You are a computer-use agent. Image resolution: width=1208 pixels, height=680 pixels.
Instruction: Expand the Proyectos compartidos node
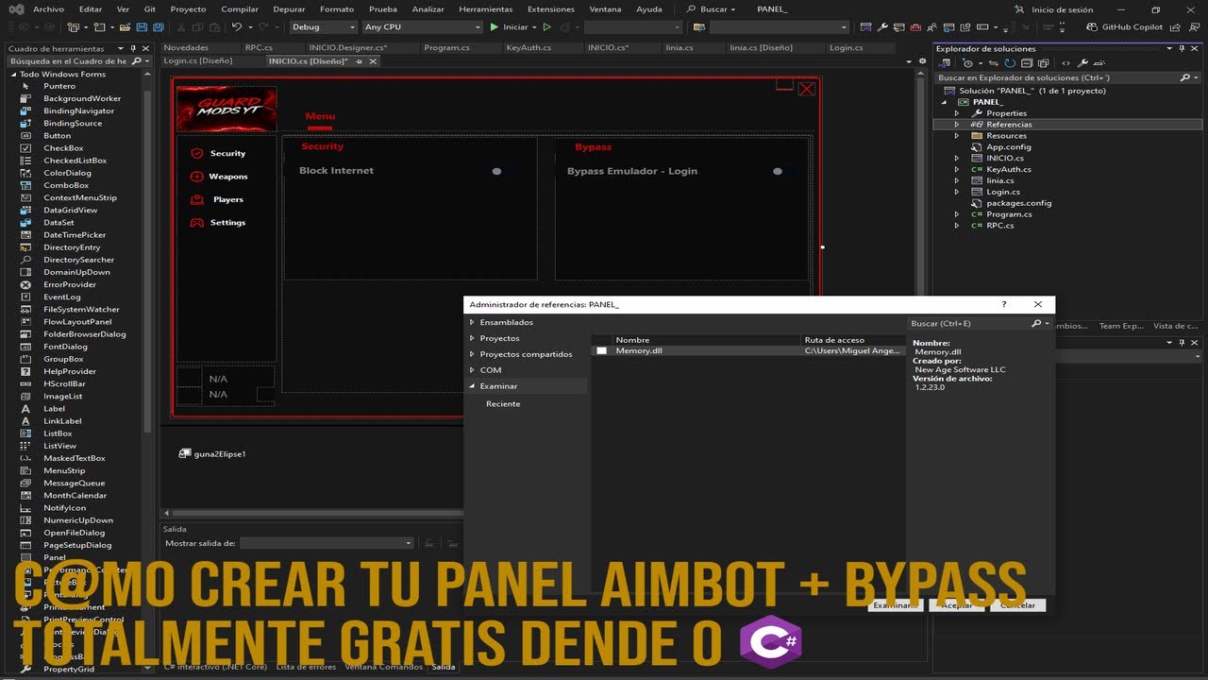[472, 354]
